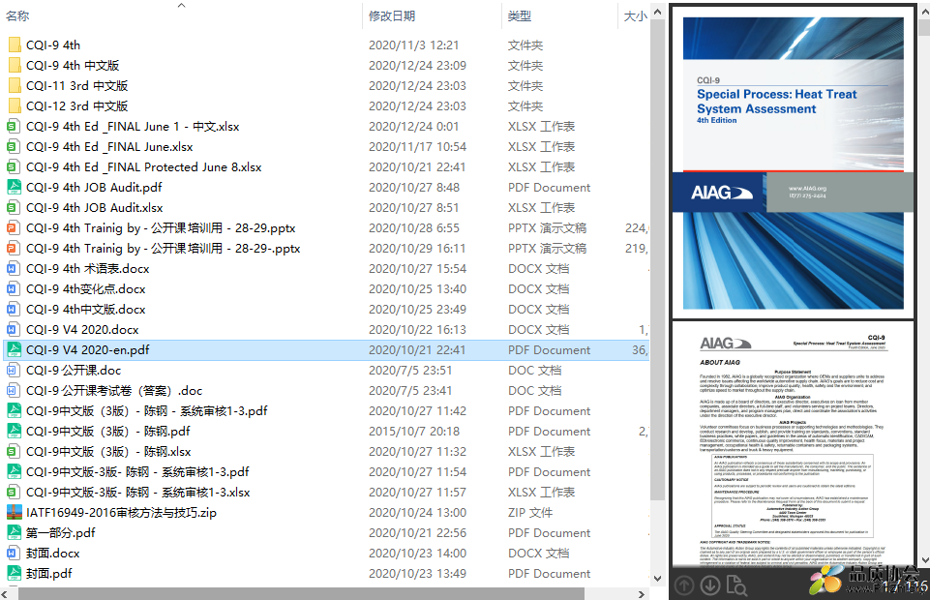Viewport: 930px width, 600px height.
Task: Click document icon of CQI-9公开课.doc
Action: pos(13,370)
